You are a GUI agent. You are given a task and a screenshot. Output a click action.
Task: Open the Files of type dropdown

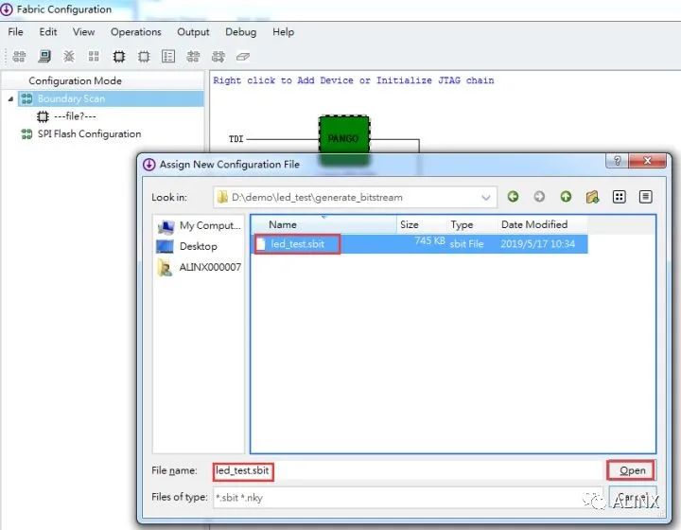pos(408,498)
